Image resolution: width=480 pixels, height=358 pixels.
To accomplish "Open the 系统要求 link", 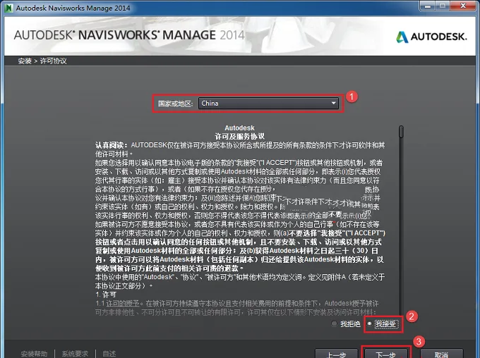I will (75, 354).
